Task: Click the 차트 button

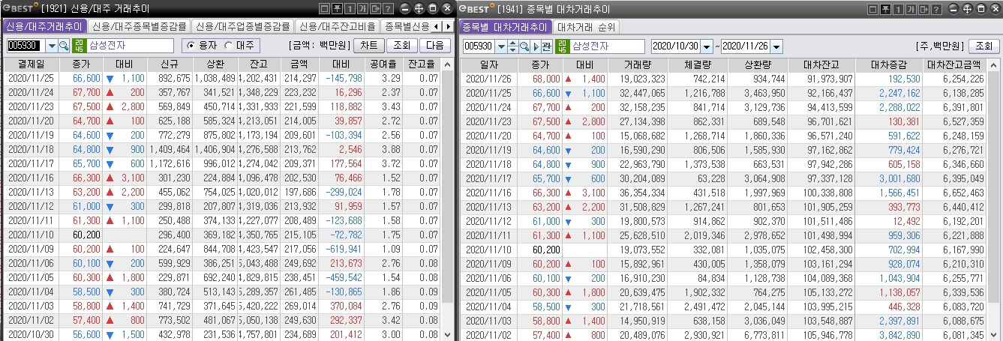Action: tap(369, 46)
